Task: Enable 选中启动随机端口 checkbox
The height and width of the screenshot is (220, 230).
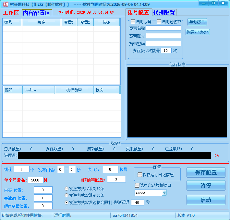Action: tap(137, 185)
